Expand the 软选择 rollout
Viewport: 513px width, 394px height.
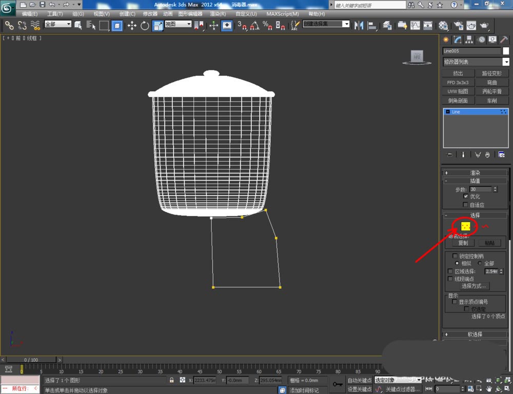(475, 334)
